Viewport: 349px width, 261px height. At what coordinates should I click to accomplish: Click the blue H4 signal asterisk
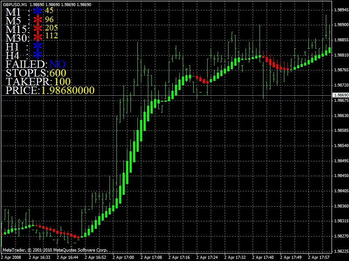pyautogui.click(x=38, y=55)
